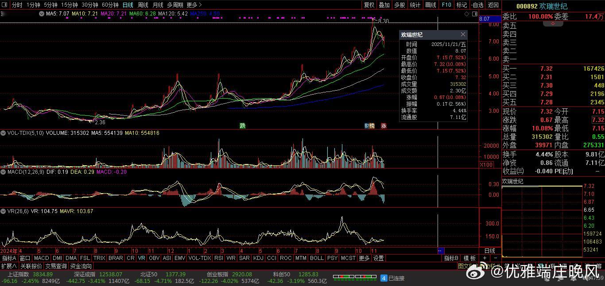Screen dimensions: 605x286
Task: Select the 60分钟 chart period
Action: 110,5
